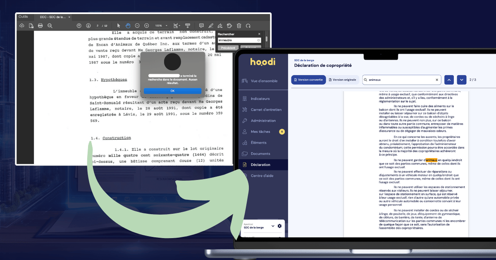This screenshot has height=260, width=496.
Task: Click the page number field showing 2
Action: 98,26
